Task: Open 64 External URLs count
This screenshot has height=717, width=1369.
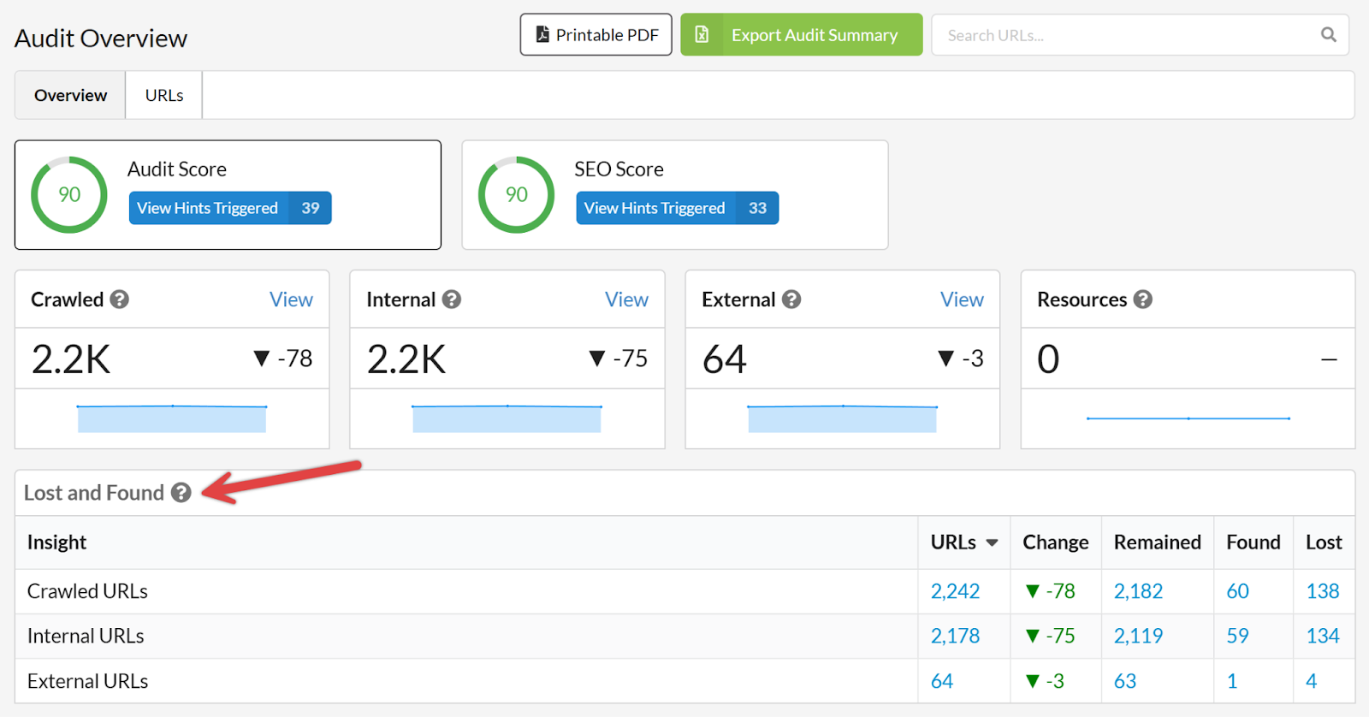Action: coord(942,681)
